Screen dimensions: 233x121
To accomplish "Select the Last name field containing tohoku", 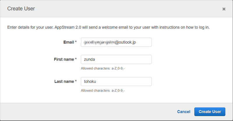I will tap(116, 82).
